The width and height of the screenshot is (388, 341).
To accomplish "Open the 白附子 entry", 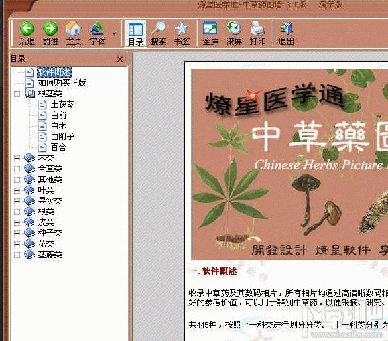I will point(62,137).
